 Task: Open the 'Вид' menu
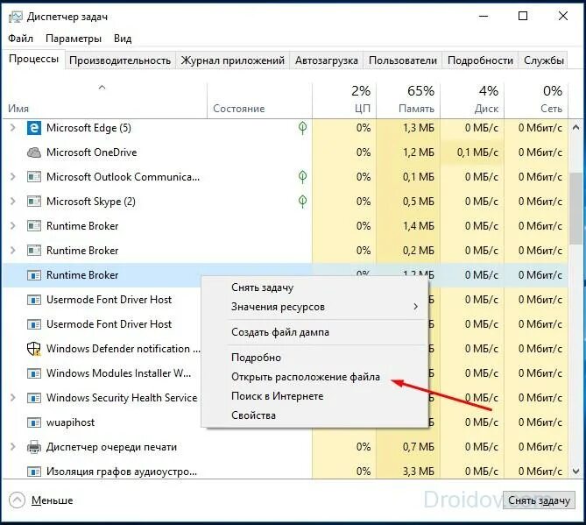click(x=123, y=39)
